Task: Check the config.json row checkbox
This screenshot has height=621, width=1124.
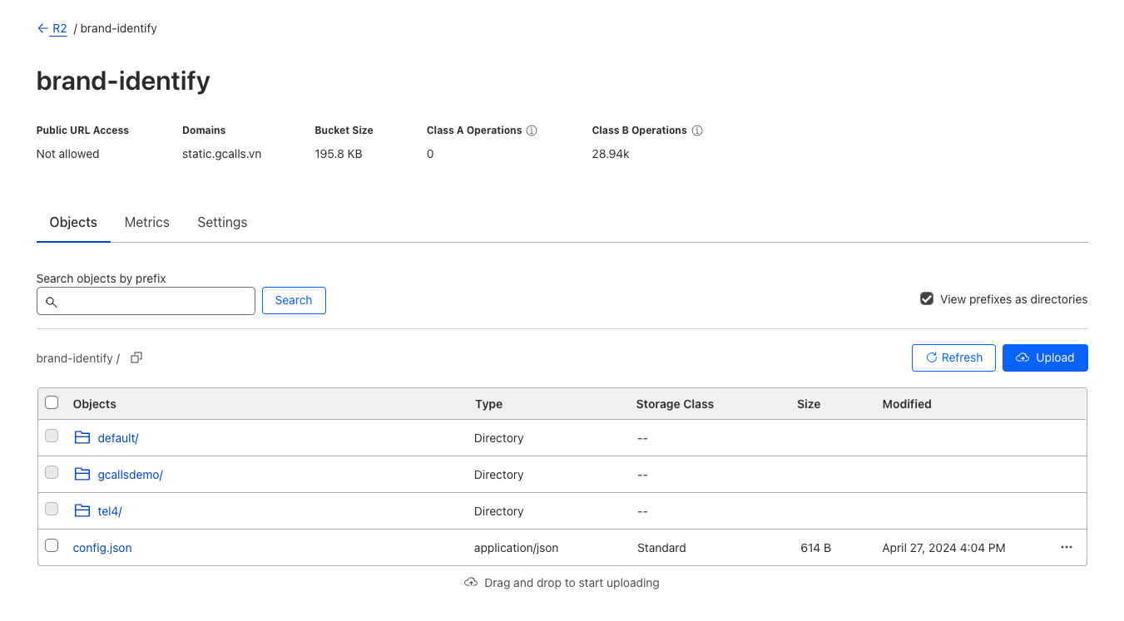Action: click(52, 546)
